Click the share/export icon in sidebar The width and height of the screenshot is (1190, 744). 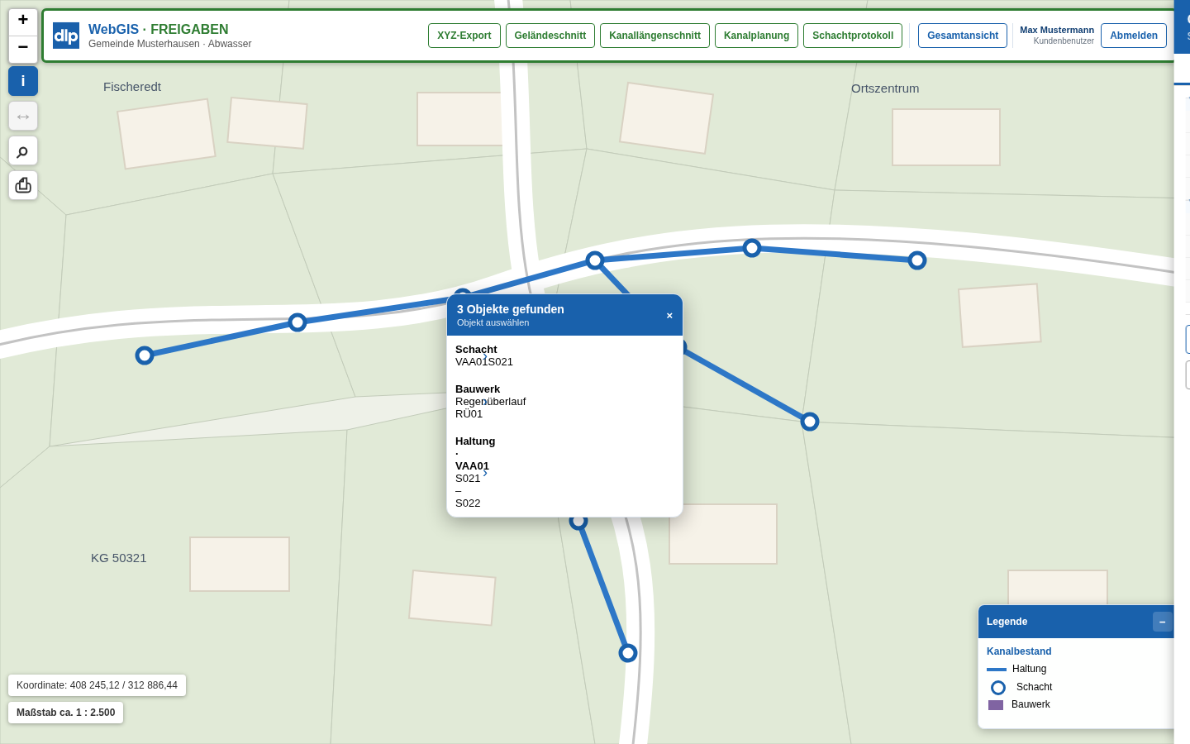coord(23,185)
